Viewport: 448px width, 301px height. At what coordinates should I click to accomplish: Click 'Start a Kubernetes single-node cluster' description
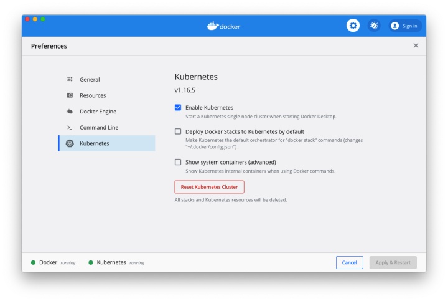click(261, 117)
